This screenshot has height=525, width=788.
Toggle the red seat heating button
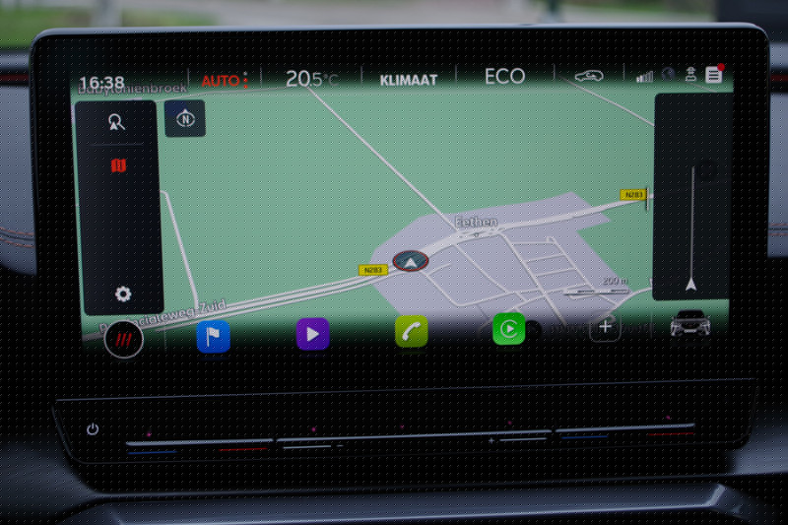(x=124, y=339)
